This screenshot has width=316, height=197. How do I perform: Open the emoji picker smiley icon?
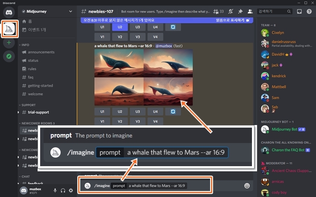pos(247,186)
